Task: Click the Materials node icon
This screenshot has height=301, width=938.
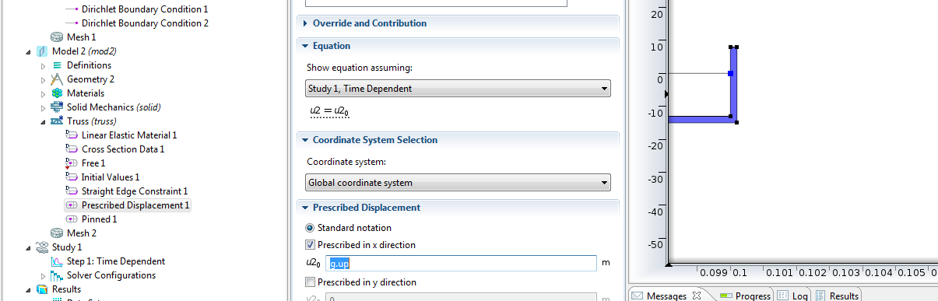Action: [x=57, y=93]
